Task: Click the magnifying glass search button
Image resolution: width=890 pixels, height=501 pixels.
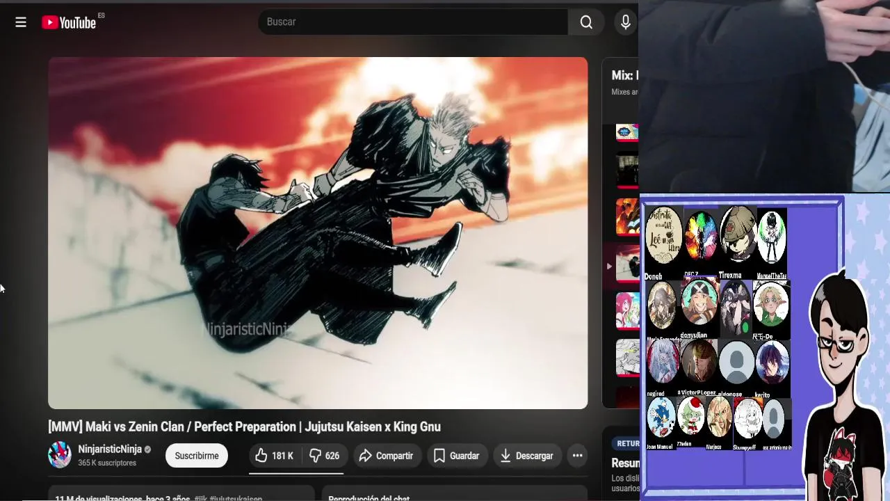Action: click(x=586, y=22)
